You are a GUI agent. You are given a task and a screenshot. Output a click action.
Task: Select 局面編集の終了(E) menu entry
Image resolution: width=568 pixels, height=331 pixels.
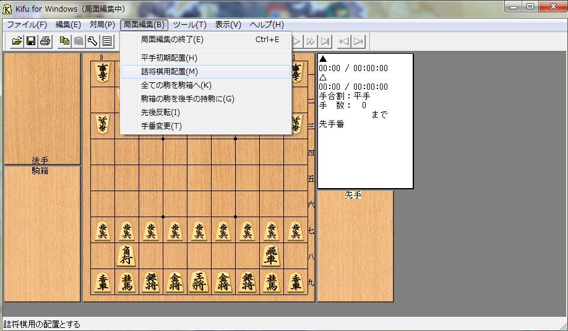[x=172, y=40]
